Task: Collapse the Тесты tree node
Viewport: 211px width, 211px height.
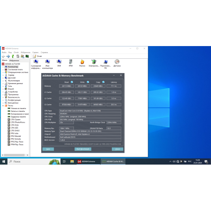Action: click(x=3, y=105)
